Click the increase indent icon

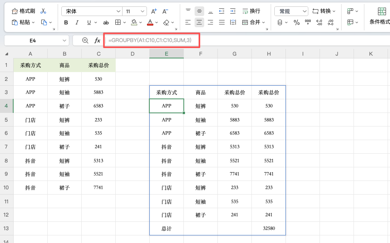pos(233,11)
